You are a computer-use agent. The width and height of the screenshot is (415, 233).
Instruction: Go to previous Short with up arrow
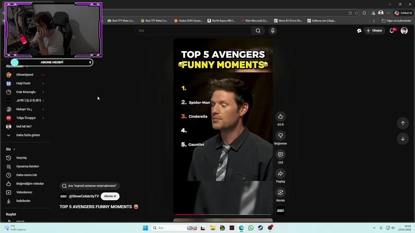403,123
